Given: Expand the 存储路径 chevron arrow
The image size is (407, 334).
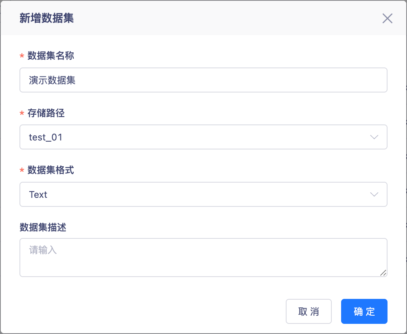Looking at the screenshot, I should click(x=374, y=137).
